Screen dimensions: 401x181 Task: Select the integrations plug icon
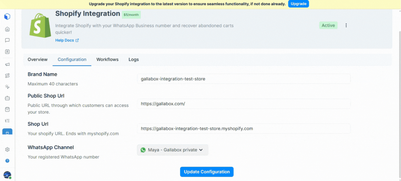tap(7, 132)
